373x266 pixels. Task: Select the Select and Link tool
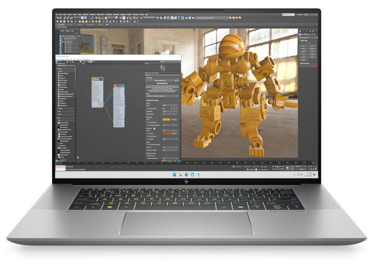pyautogui.click(x=64, y=18)
